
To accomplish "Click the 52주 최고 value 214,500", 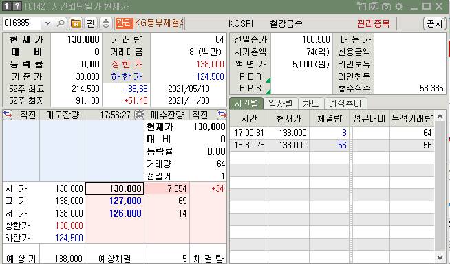I will tap(85, 89).
